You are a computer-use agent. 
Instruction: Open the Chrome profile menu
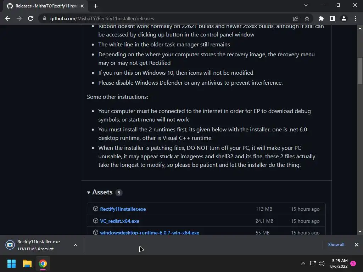click(344, 18)
